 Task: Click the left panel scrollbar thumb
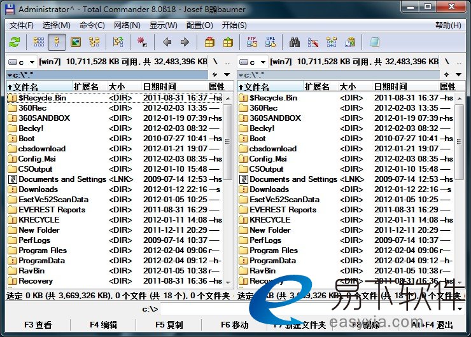click(x=228, y=142)
